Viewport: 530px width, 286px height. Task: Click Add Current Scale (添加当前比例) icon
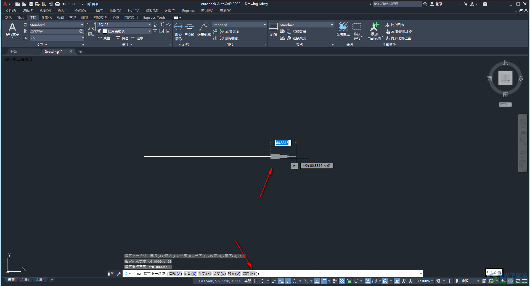point(374,29)
